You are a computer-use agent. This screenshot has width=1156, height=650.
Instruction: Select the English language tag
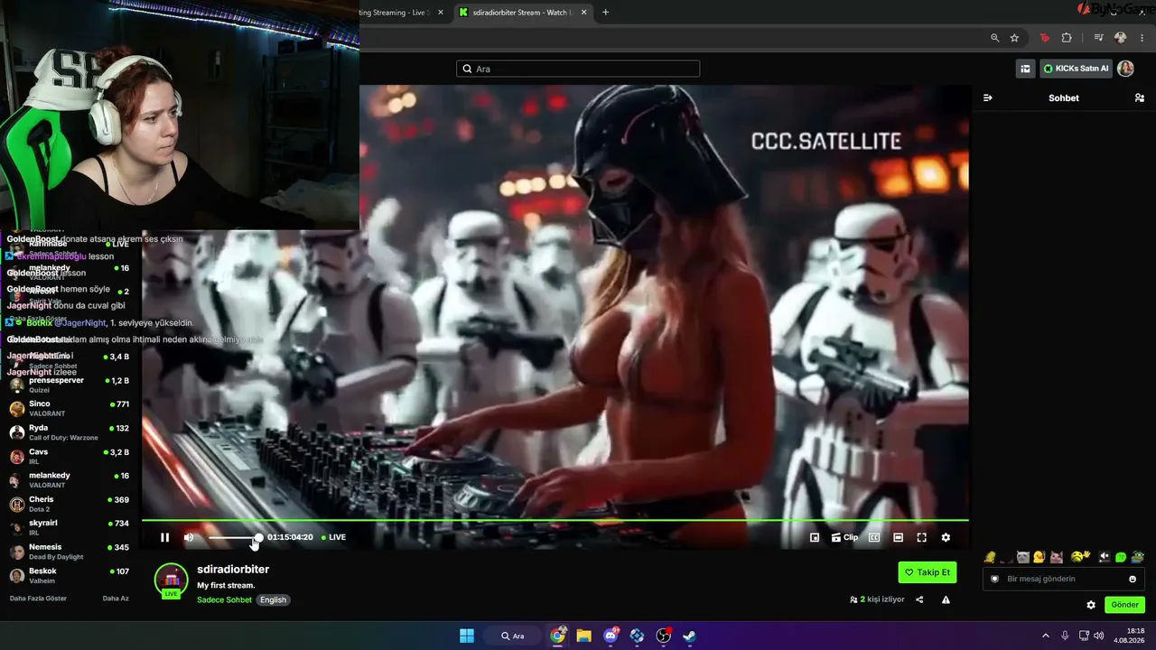click(273, 599)
